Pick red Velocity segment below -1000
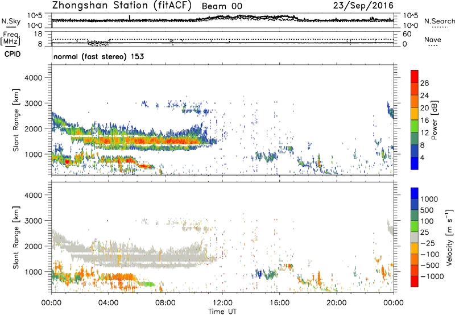The height and width of the screenshot is (315, 455). coord(415,281)
